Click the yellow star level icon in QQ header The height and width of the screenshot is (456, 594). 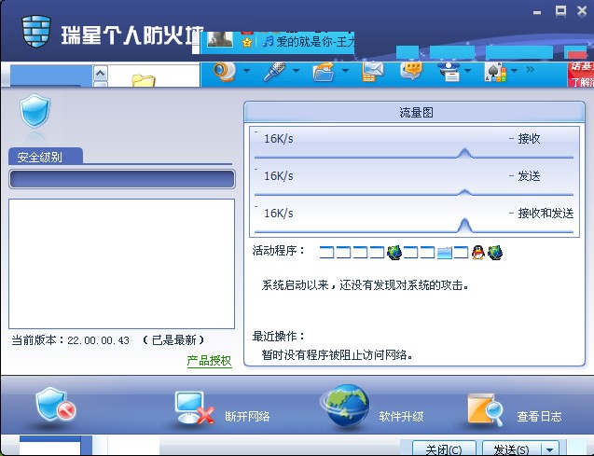point(247,42)
